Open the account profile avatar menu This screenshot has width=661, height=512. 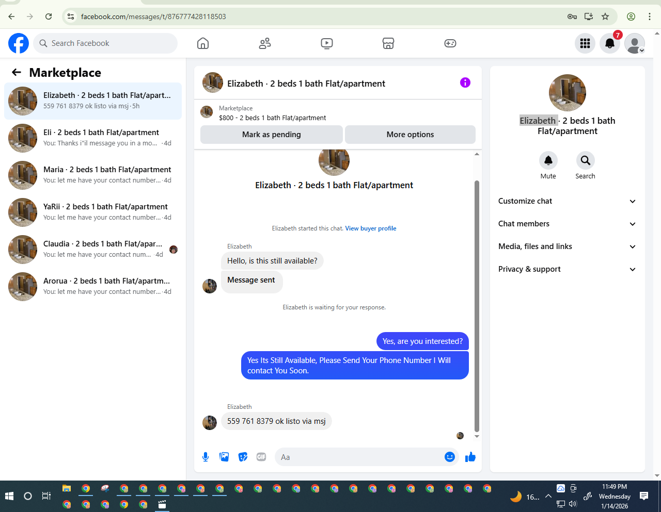point(635,43)
